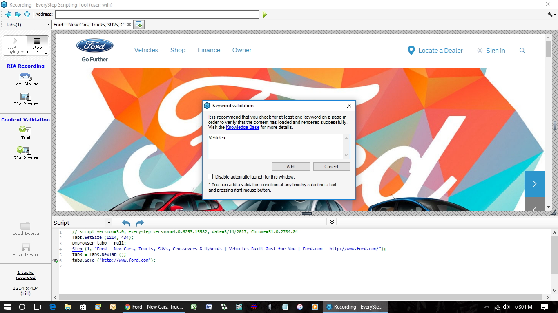Image resolution: width=558 pixels, height=313 pixels.
Task: Add a new tab with the plus icon
Action: click(x=139, y=25)
